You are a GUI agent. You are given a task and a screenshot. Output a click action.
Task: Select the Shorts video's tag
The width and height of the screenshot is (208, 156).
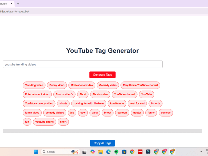tap(64, 94)
